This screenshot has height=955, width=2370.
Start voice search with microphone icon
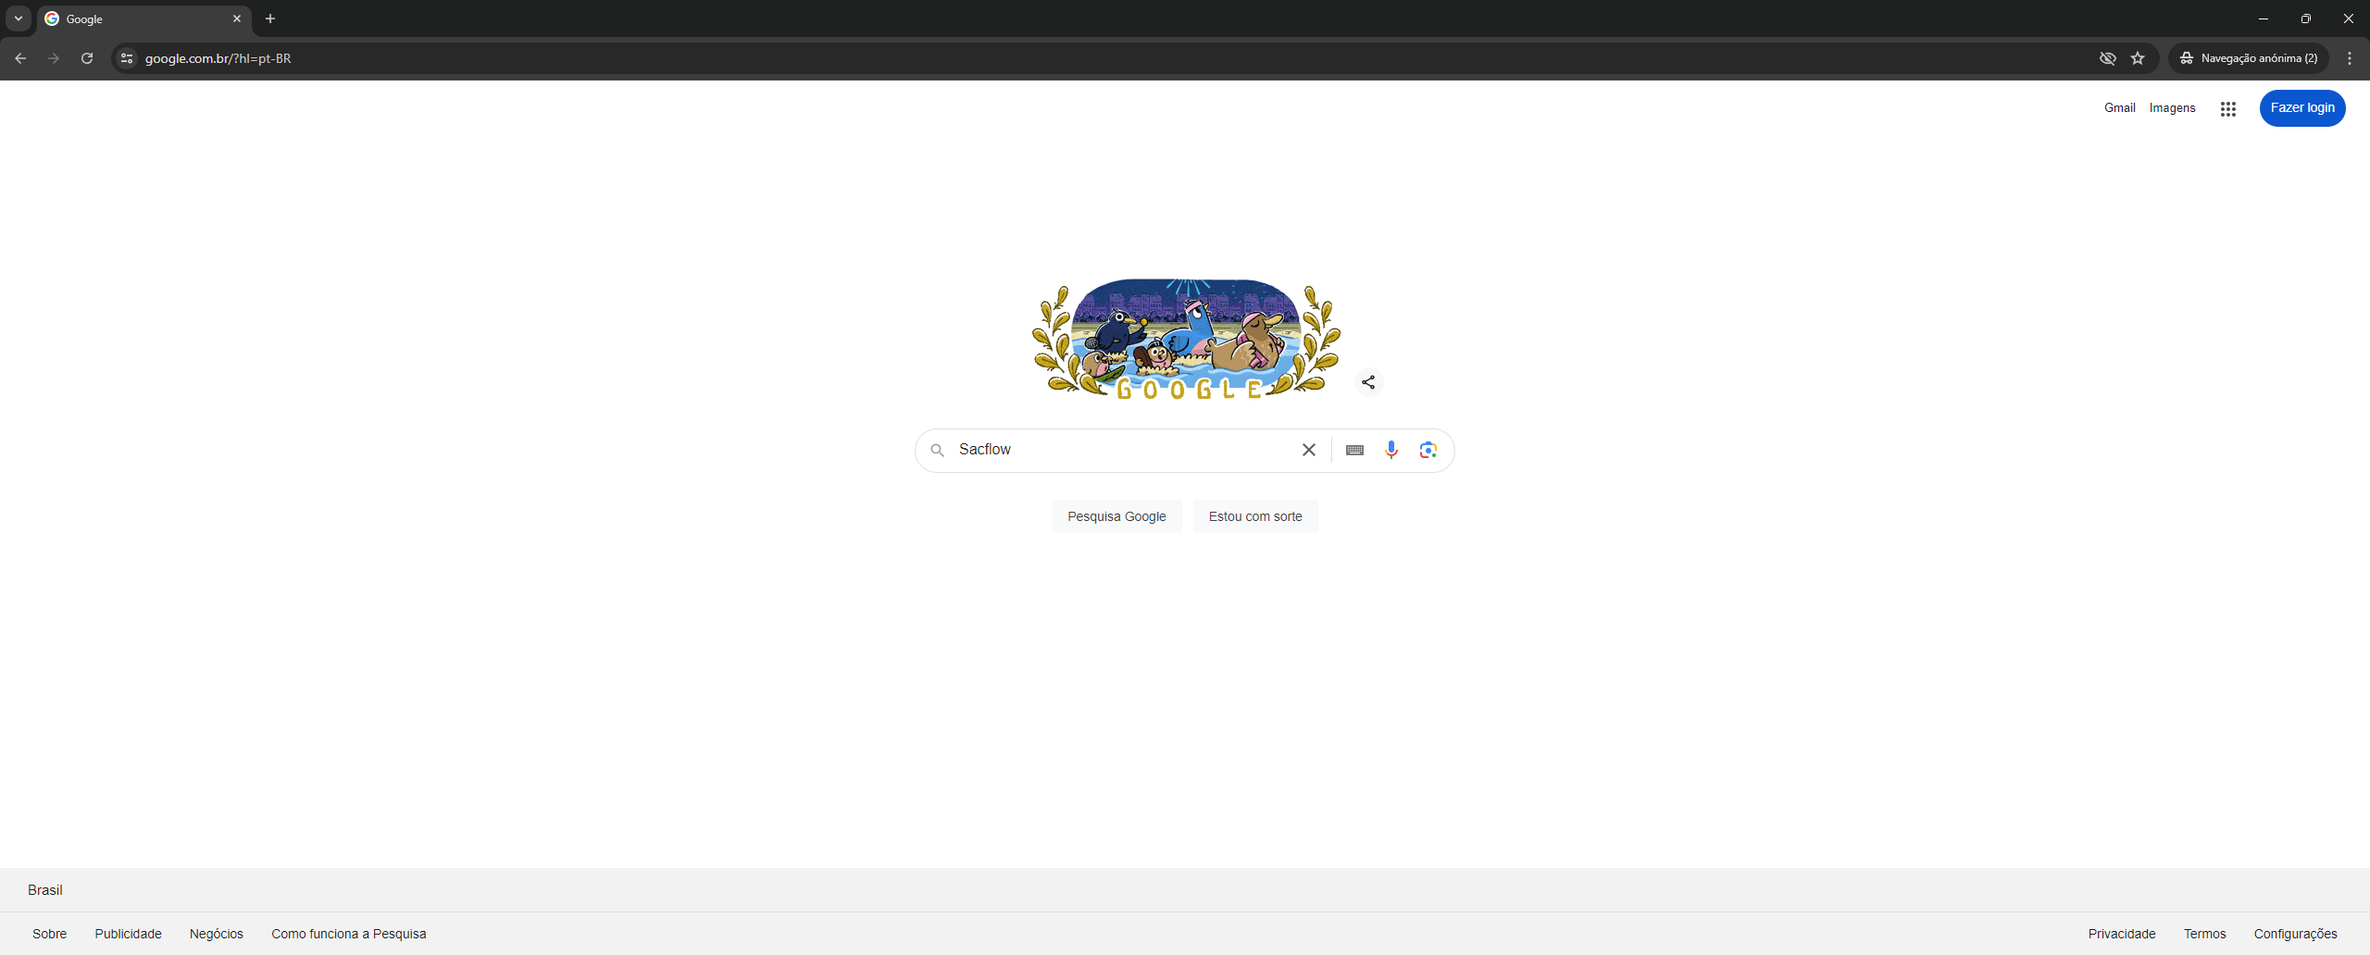tap(1391, 450)
